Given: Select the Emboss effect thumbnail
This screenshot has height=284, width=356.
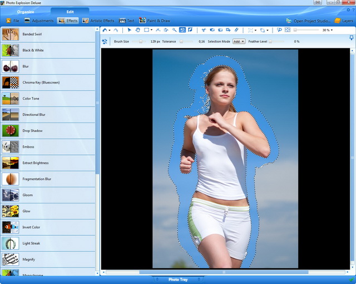Looking at the screenshot, I should [x=11, y=147].
